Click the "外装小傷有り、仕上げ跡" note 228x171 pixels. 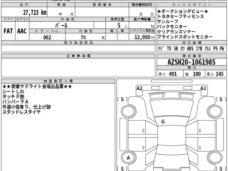(27, 107)
